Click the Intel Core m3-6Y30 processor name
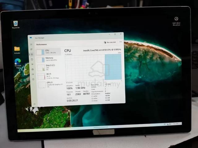The image size is (198, 148). click(102, 50)
